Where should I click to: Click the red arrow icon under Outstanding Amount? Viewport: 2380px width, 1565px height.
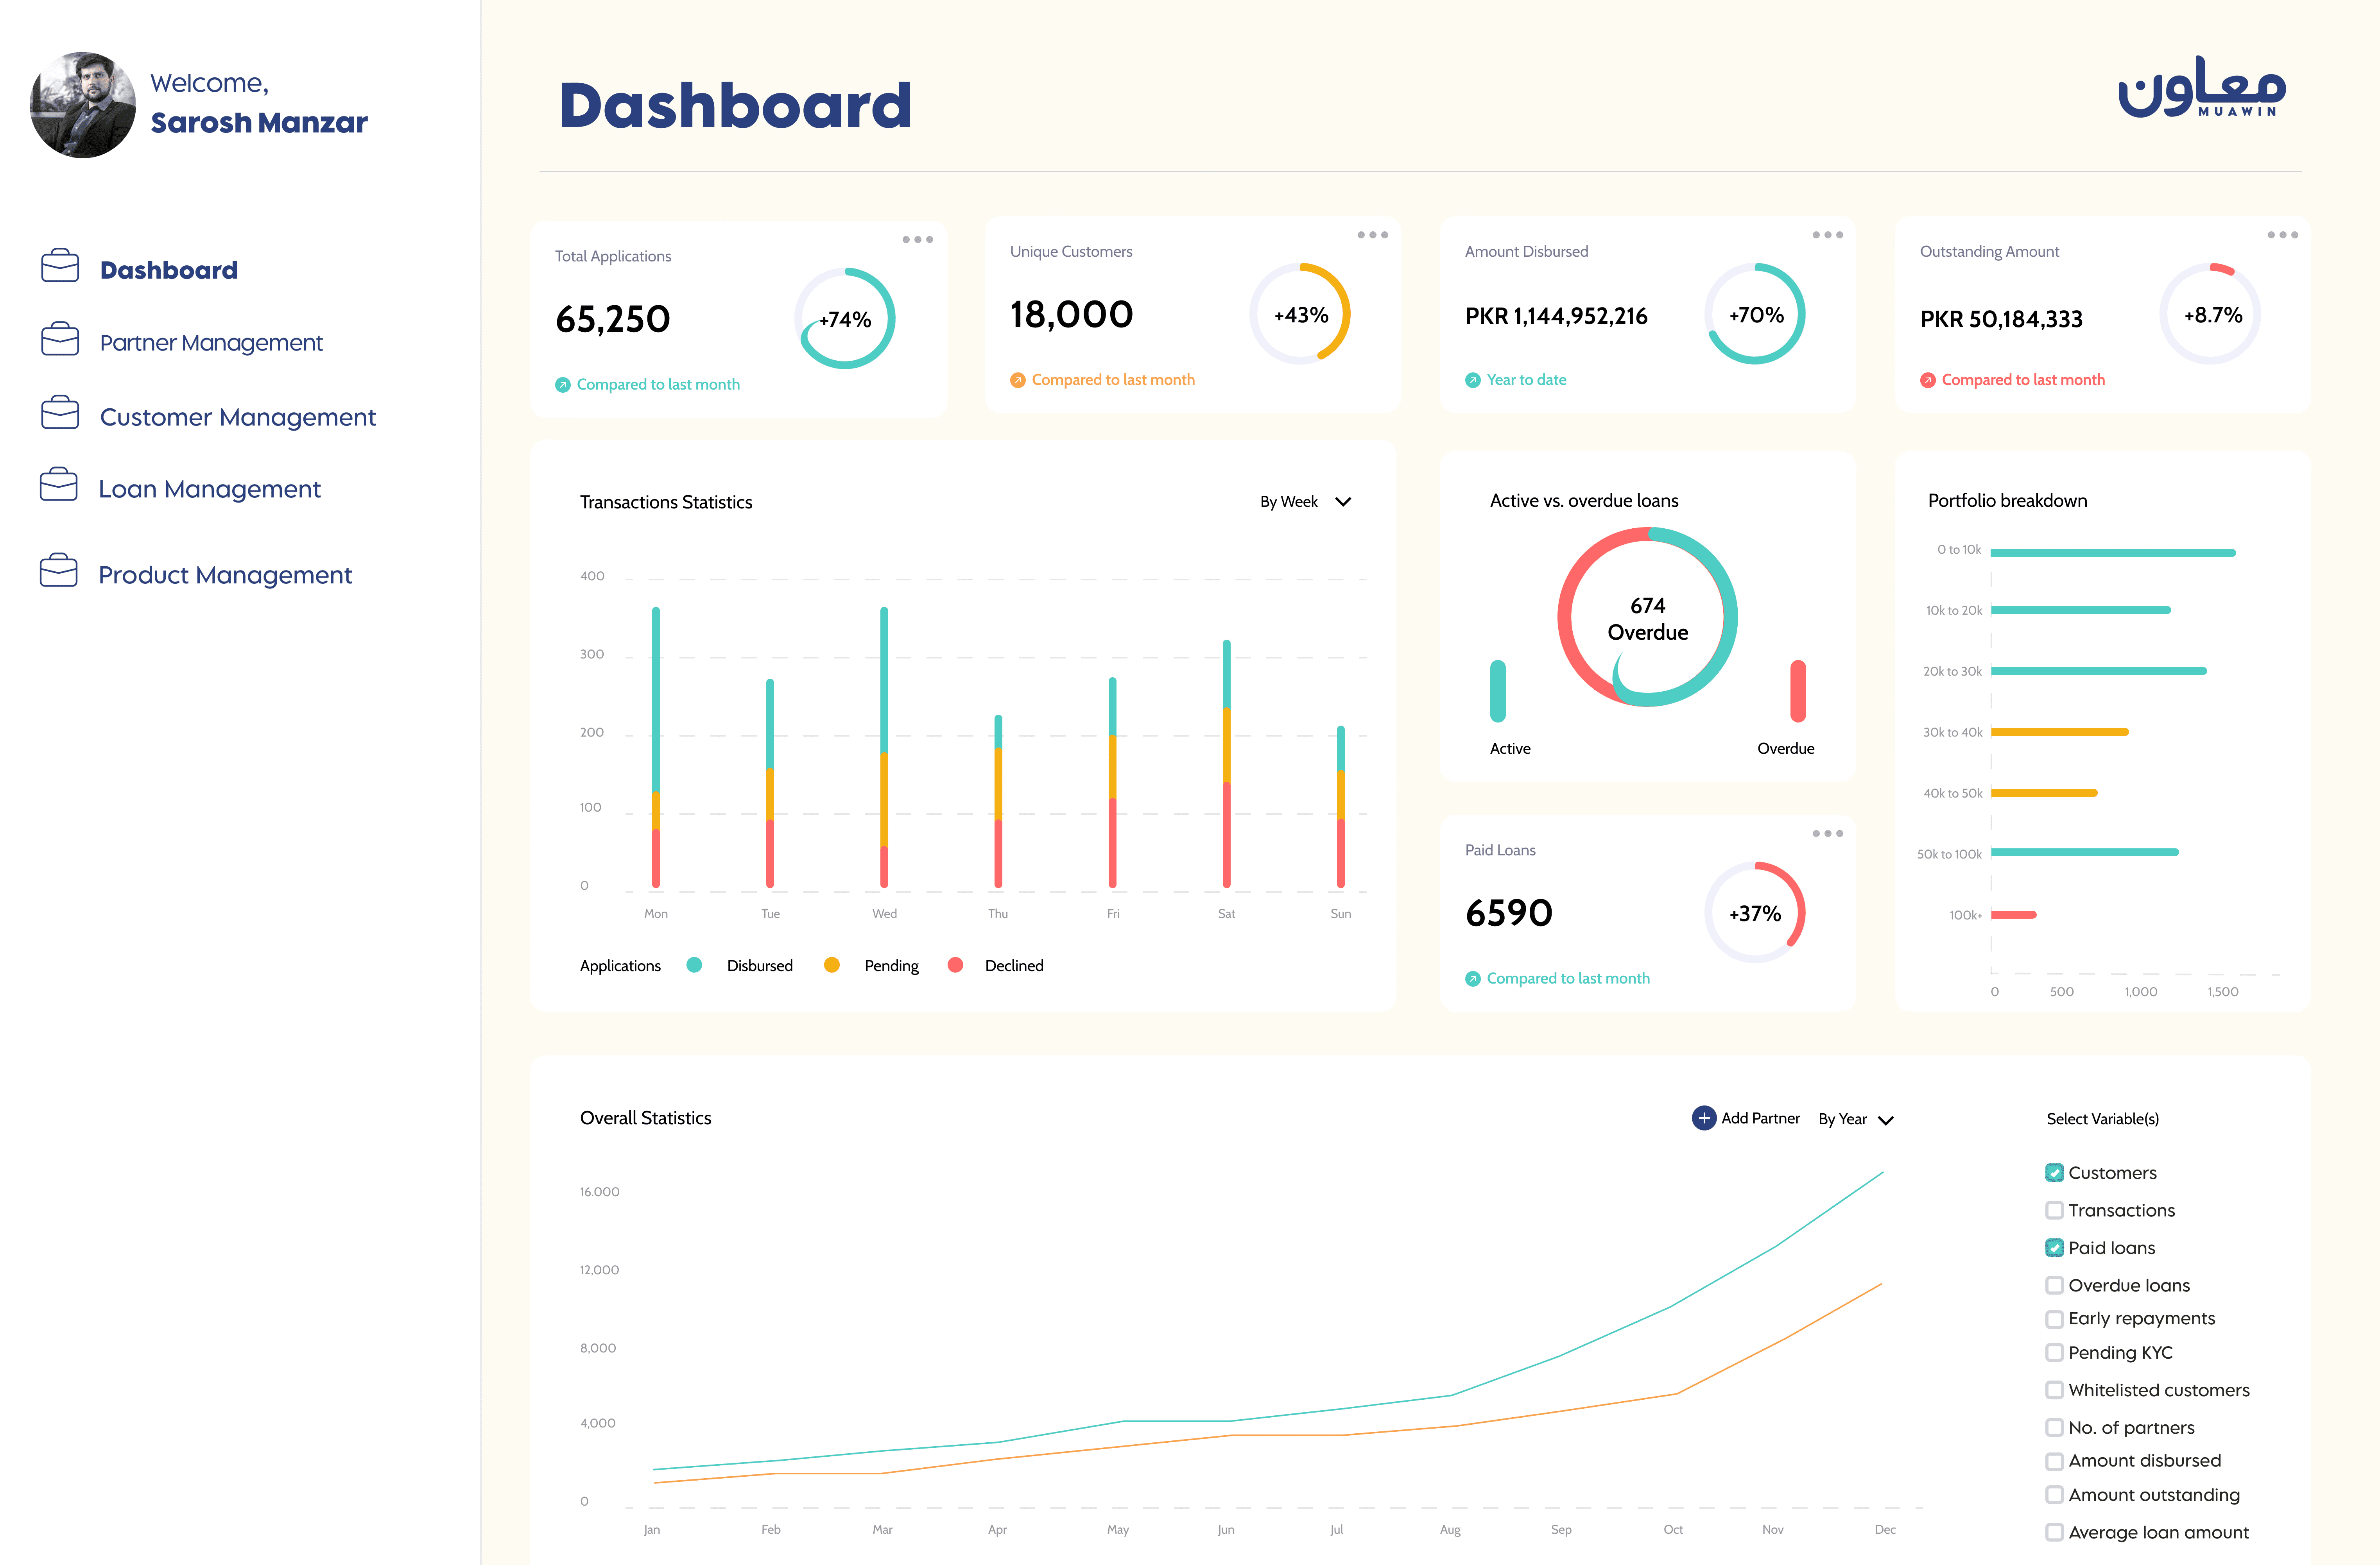click(1928, 380)
